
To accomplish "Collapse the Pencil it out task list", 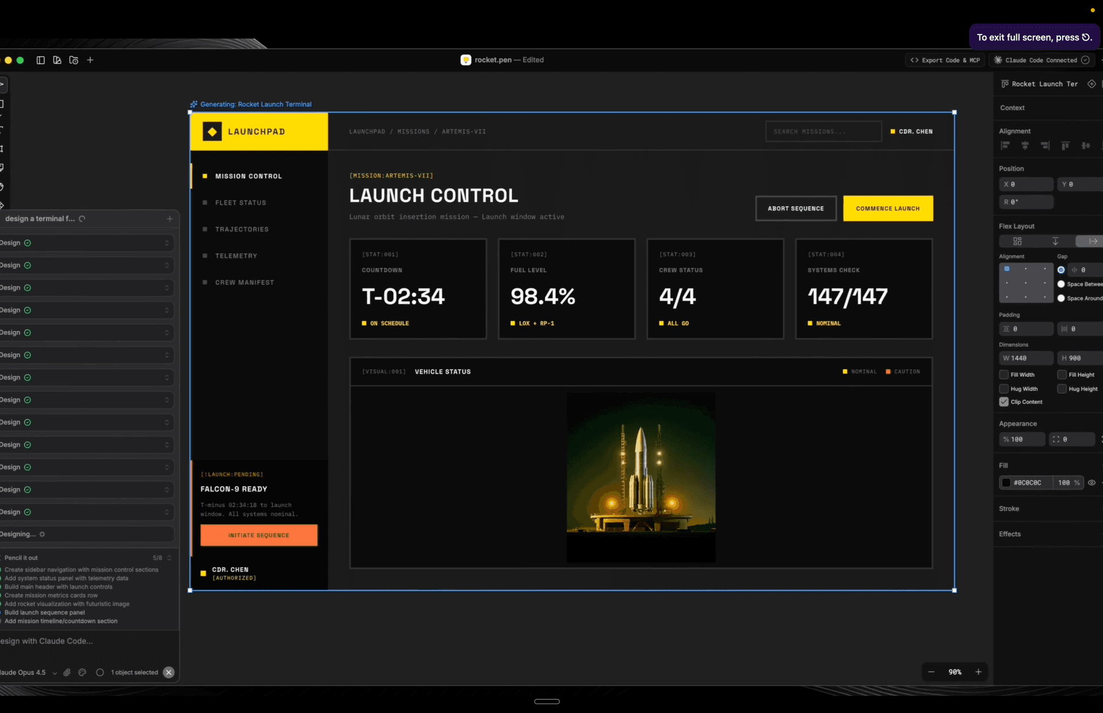I will point(169,558).
